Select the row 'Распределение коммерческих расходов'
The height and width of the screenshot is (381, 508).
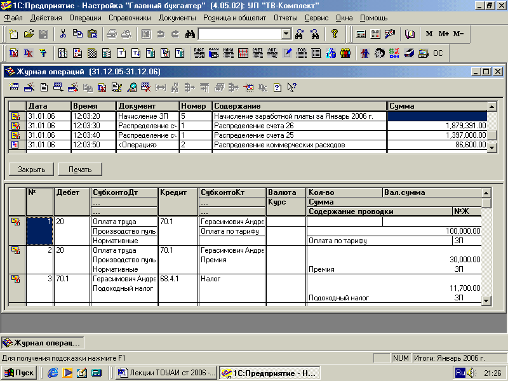point(248,145)
